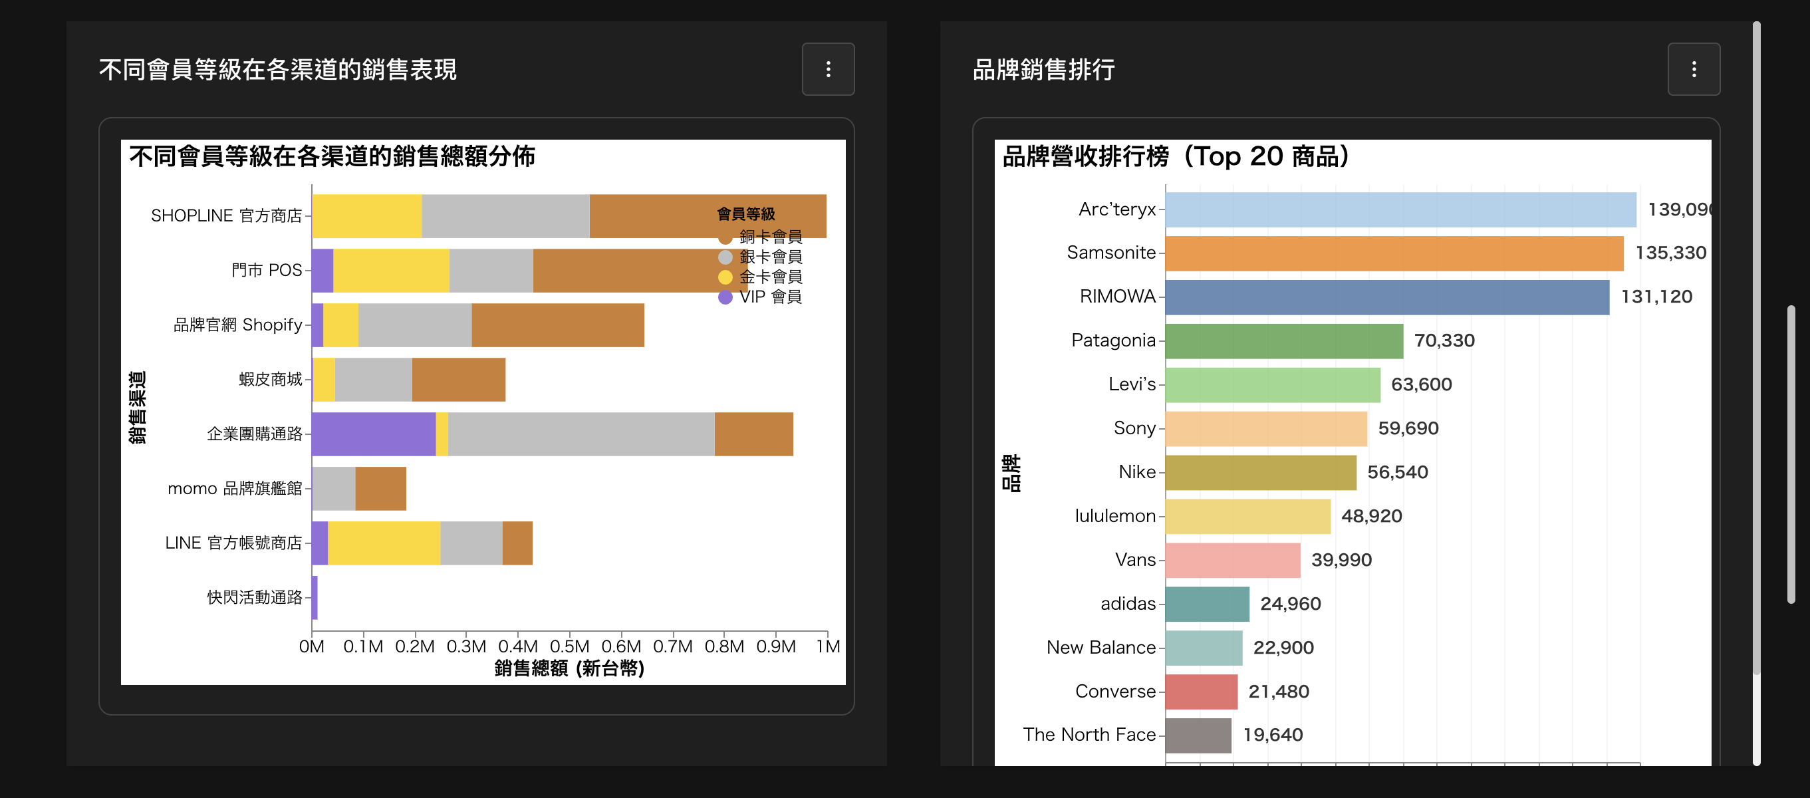The width and height of the screenshot is (1810, 798).
Task: Click the 0.5M tick label on the x-axis
Action: (x=569, y=647)
